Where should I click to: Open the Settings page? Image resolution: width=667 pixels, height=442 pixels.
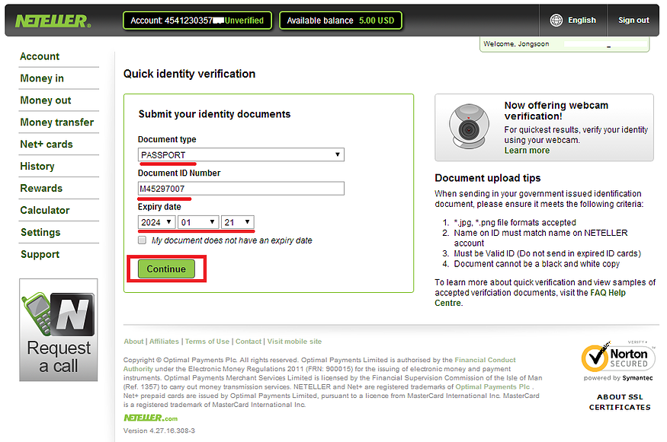coord(40,233)
